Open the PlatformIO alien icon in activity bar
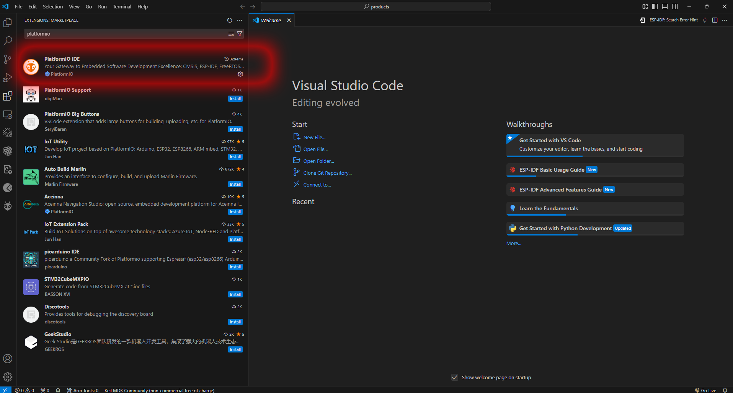The image size is (733, 393). (x=8, y=206)
